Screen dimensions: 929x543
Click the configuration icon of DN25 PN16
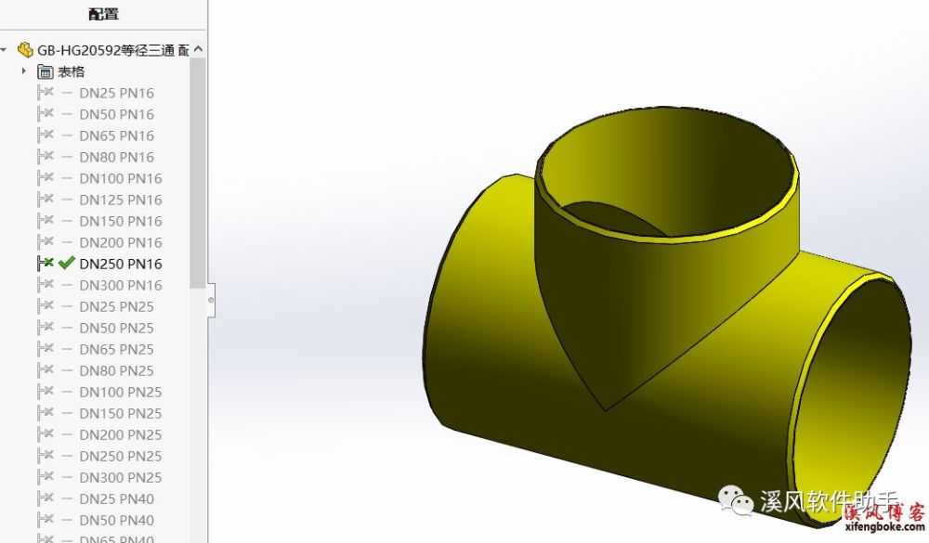click(45, 93)
